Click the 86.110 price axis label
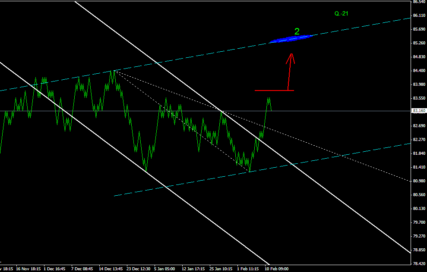Screen dimensions: 427x272 coord(419,16)
